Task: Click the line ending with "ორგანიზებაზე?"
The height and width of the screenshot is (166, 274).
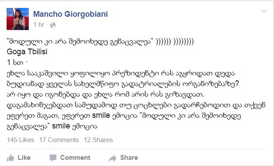Action: tap(123, 84)
